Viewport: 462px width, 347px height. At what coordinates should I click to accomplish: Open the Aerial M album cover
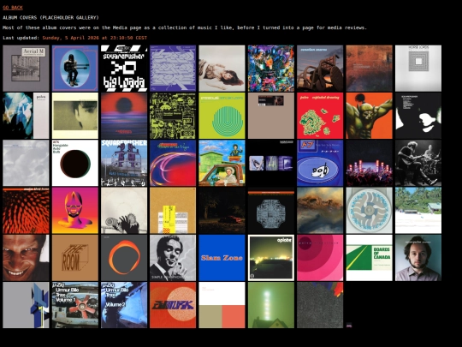tap(26, 69)
